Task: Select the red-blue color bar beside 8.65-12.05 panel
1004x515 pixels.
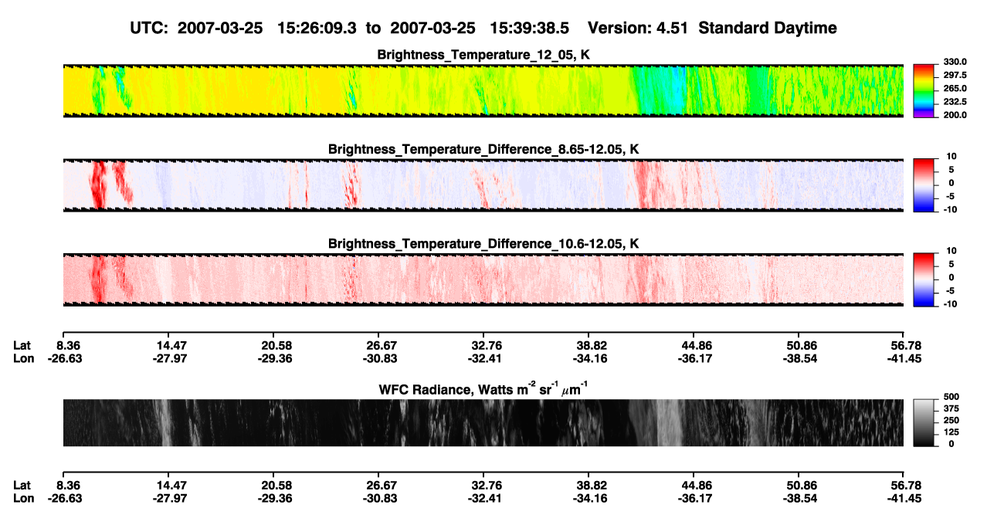Action: click(x=924, y=185)
